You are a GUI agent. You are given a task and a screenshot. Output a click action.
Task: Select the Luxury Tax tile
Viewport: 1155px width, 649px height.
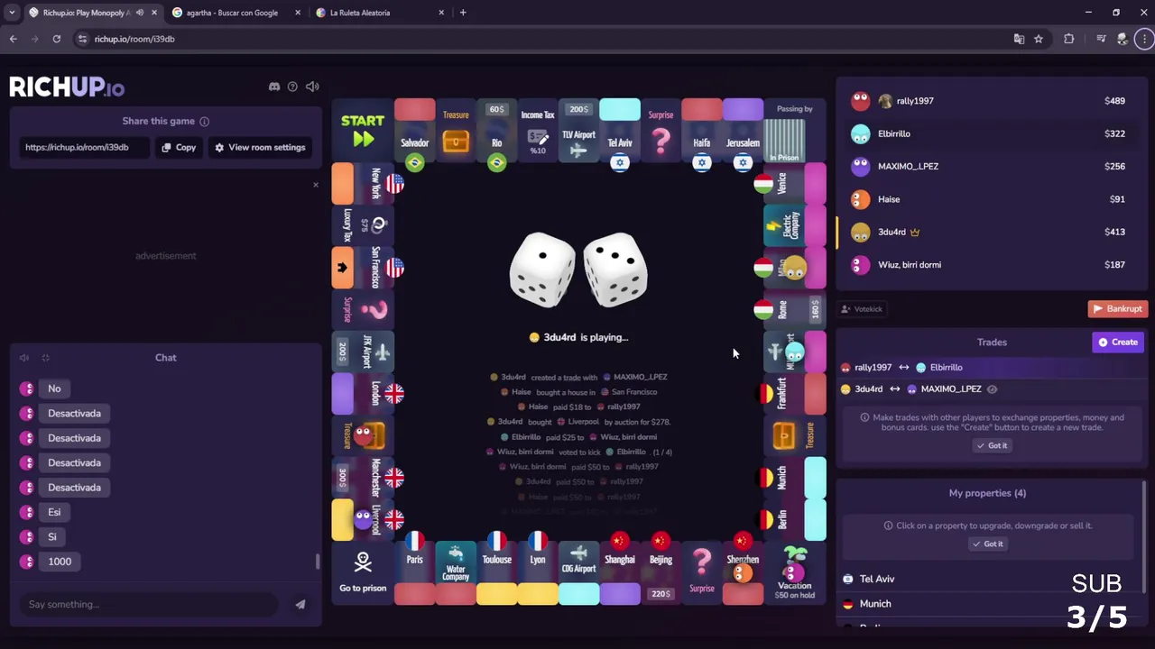coord(363,225)
